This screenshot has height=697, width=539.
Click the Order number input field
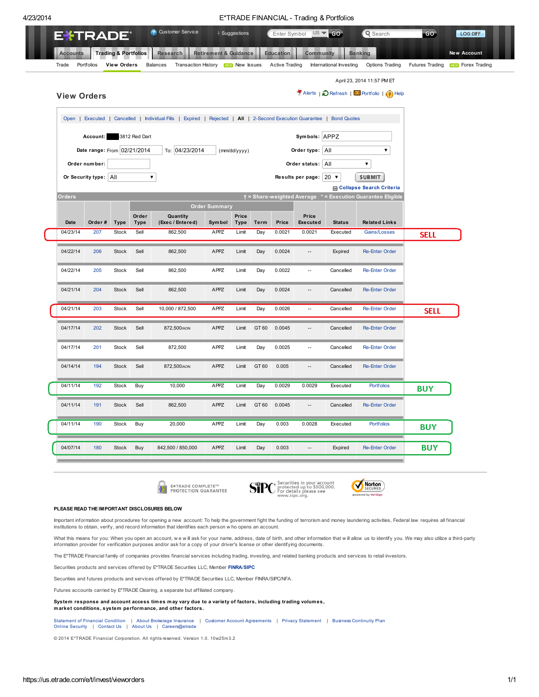pyautogui.click(x=129, y=164)
